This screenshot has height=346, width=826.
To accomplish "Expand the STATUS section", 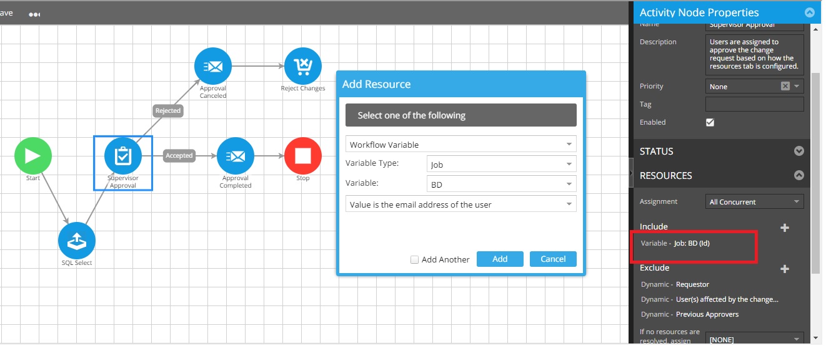I will tap(799, 151).
